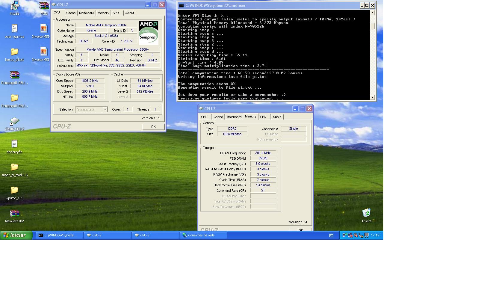Open the MSN desktop shortcut
Viewport: 478px width, 299px height.
point(44,6)
